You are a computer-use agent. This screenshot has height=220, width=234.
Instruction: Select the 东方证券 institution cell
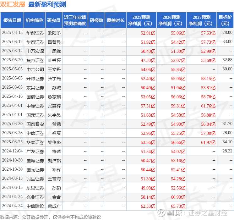35,60
